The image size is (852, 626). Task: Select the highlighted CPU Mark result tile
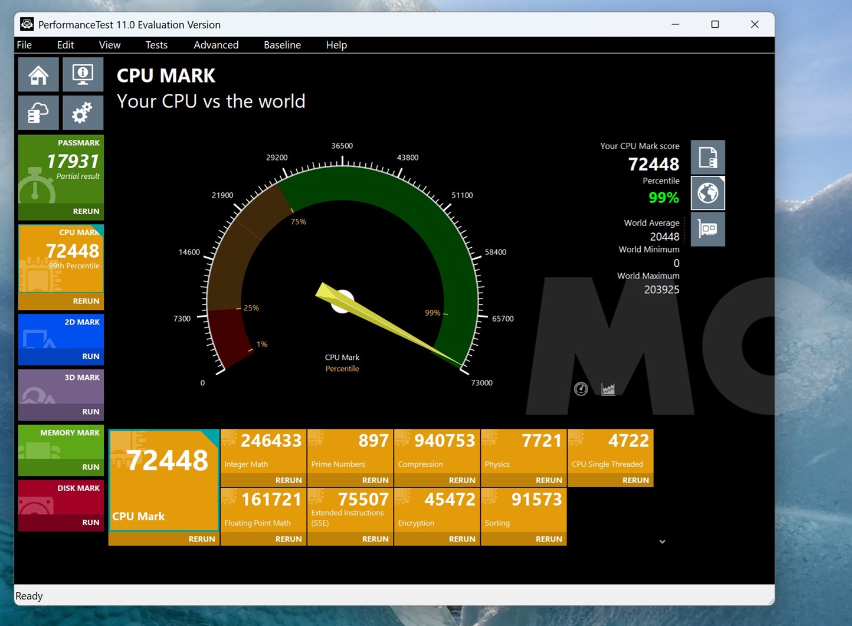[x=163, y=472]
